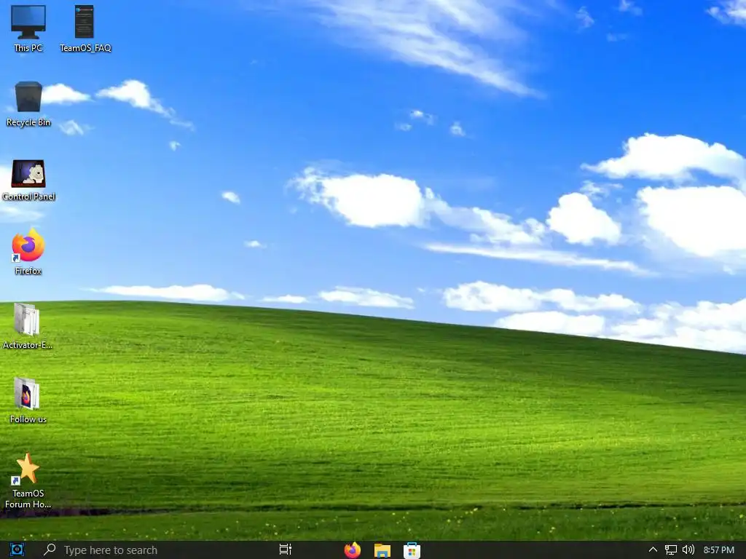Open Task View from the taskbar
This screenshot has width=746, height=559.
click(x=286, y=550)
